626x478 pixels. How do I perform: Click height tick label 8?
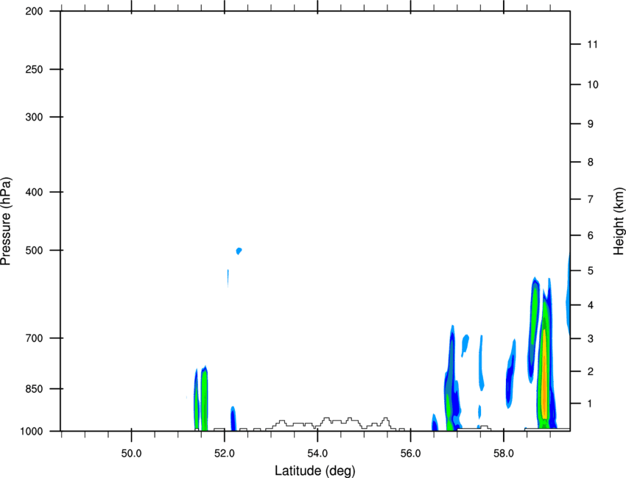pos(590,162)
